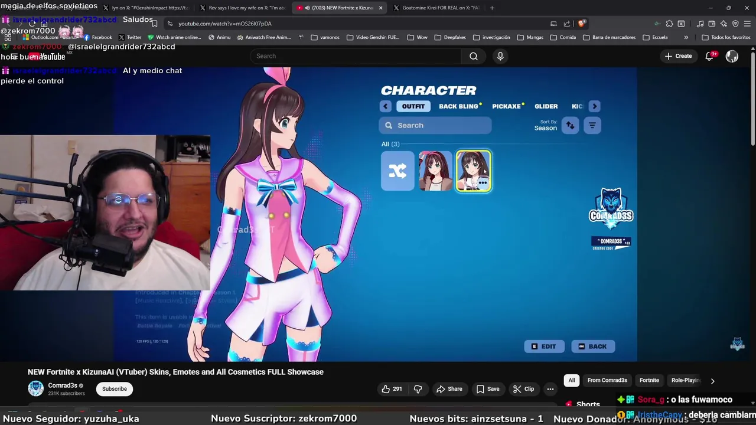The image size is (756, 425).
Task: Open the YouTube account avatar menu
Action: 732,56
